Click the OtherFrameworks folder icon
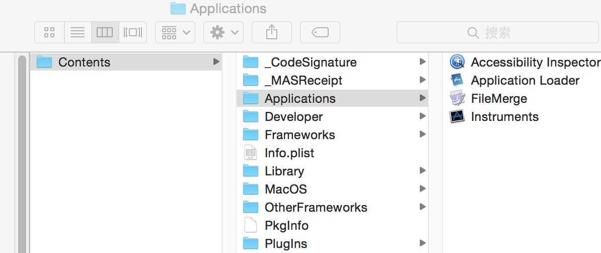 tap(251, 207)
